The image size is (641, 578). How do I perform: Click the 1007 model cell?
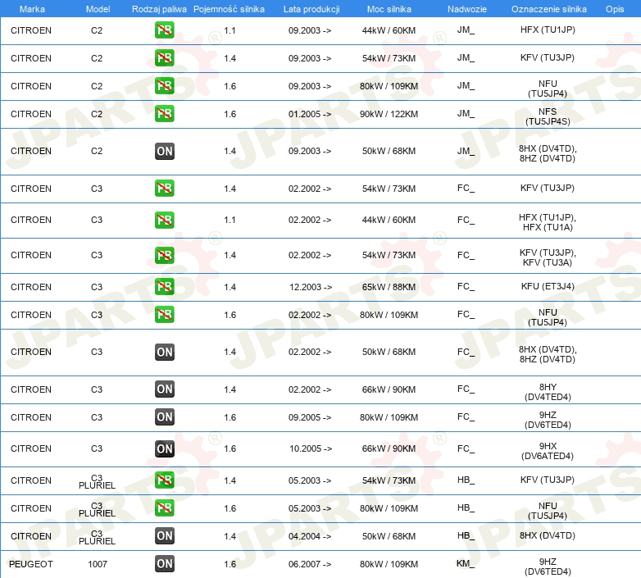tap(98, 564)
